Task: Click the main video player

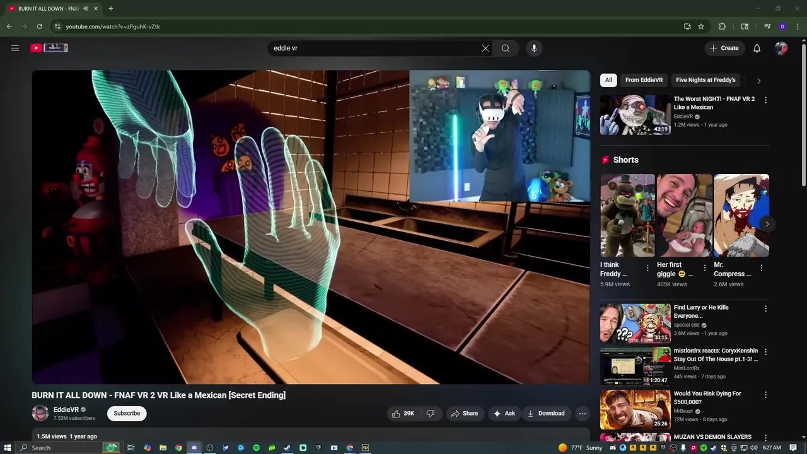Action: coord(311,227)
